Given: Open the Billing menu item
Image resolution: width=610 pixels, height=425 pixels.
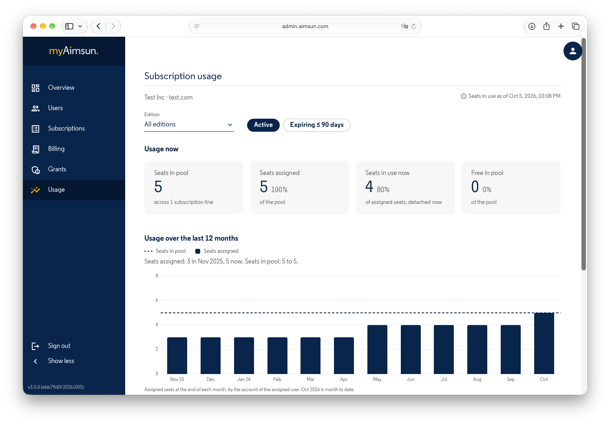Looking at the screenshot, I should click(74, 149).
